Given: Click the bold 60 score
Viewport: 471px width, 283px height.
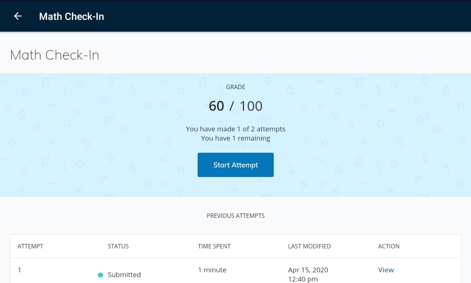Looking at the screenshot, I should tap(216, 106).
